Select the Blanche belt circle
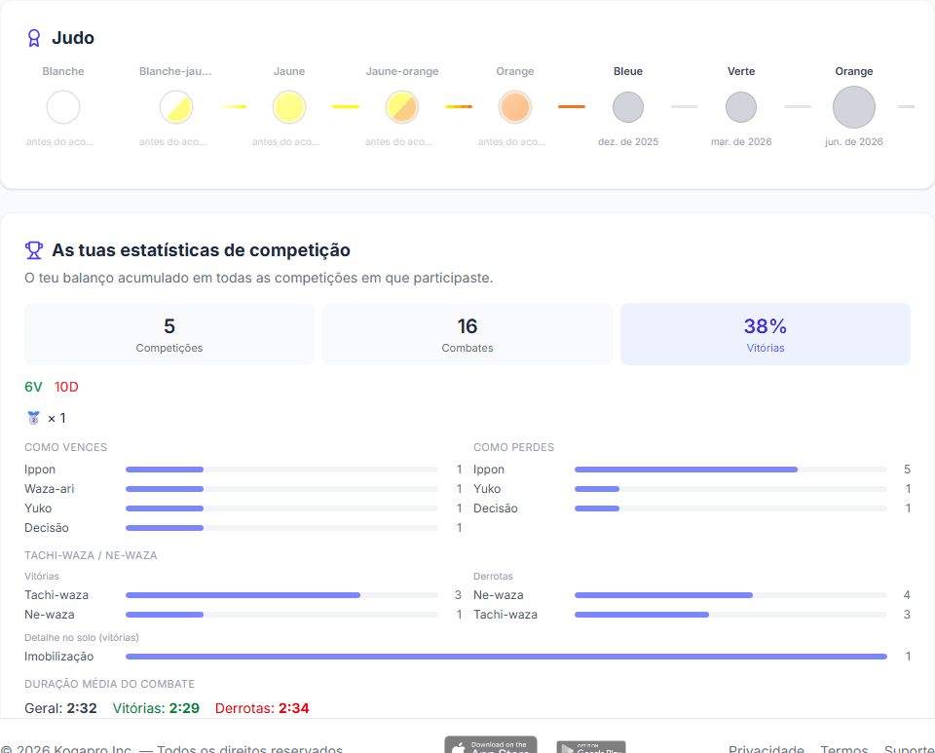Viewport: 935px width, 753px height. pyautogui.click(x=63, y=107)
